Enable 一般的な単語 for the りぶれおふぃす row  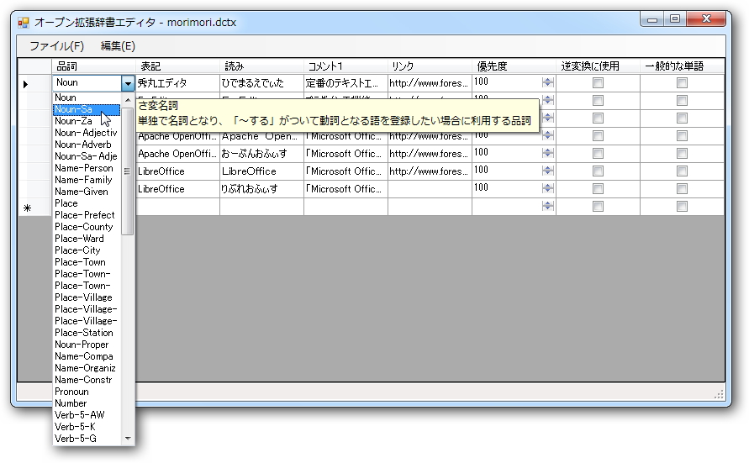click(x=682, y=189)
